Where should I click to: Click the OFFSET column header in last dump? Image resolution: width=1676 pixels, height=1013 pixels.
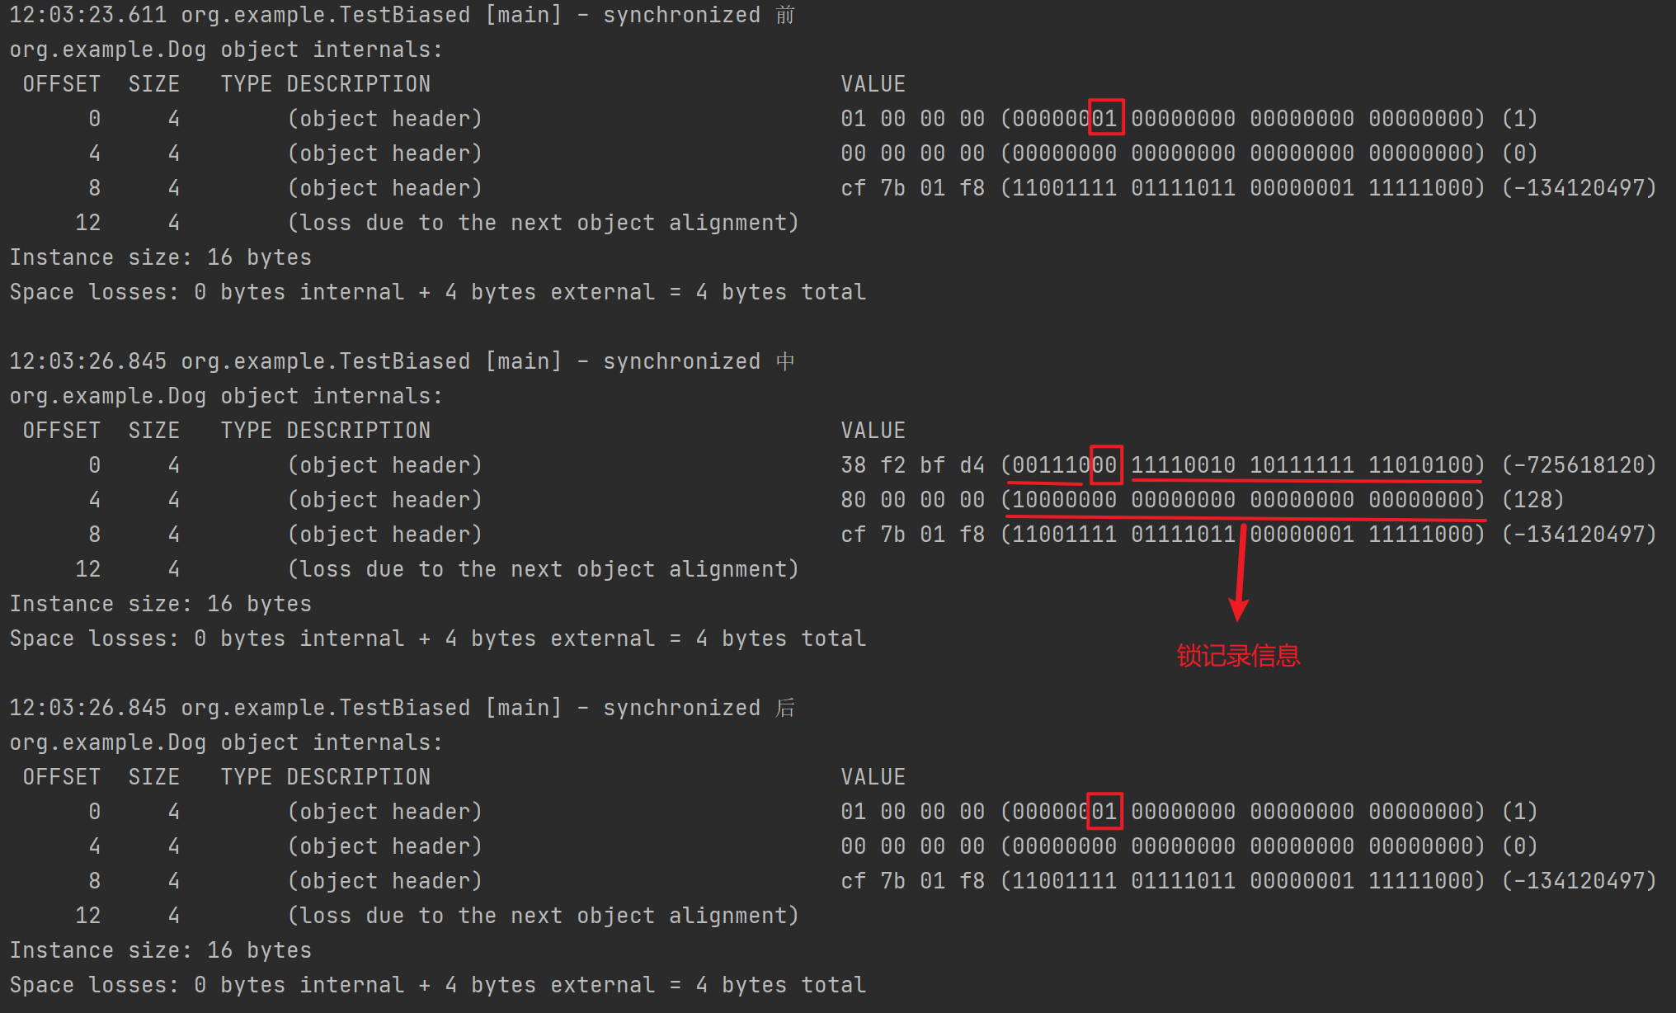[x=61, y=777]
